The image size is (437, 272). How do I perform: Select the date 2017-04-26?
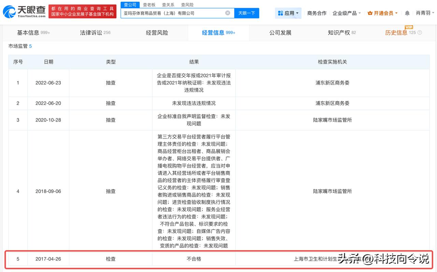click(x=48, y=259)
